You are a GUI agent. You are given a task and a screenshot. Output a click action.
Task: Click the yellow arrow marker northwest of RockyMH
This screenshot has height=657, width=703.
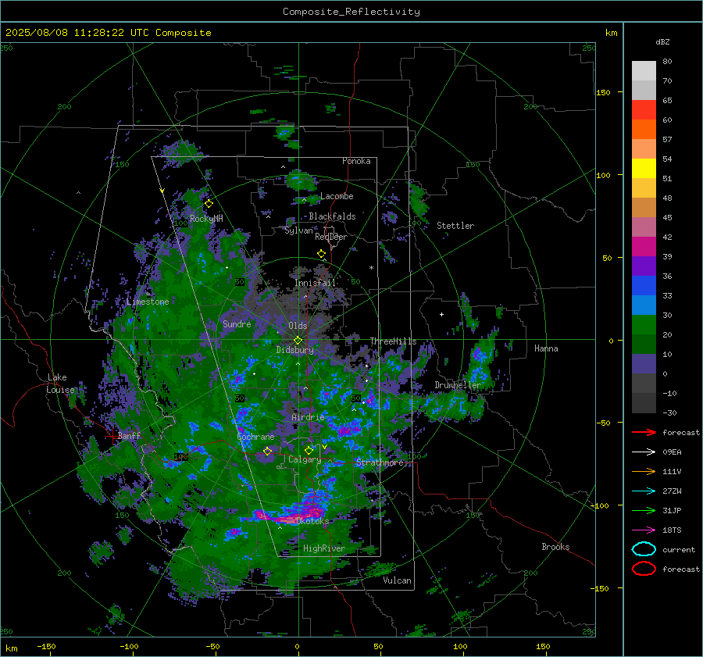162,191
